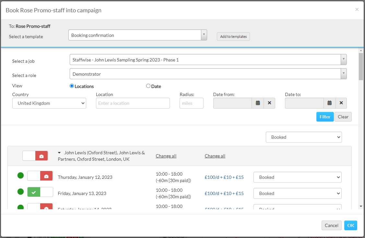The image size is (365, 238).
Task: Click Change all link for pay rates
Action: click(215, 156)
